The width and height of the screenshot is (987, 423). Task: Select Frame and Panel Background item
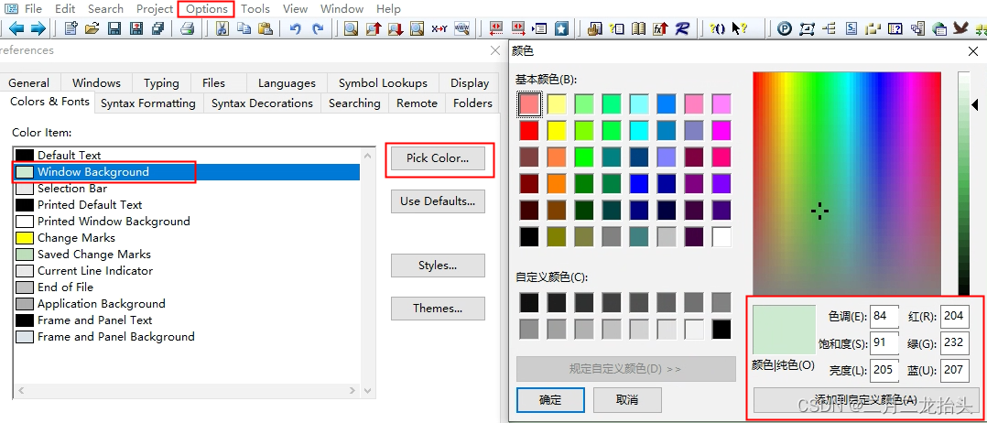click(x=187, y=337)
